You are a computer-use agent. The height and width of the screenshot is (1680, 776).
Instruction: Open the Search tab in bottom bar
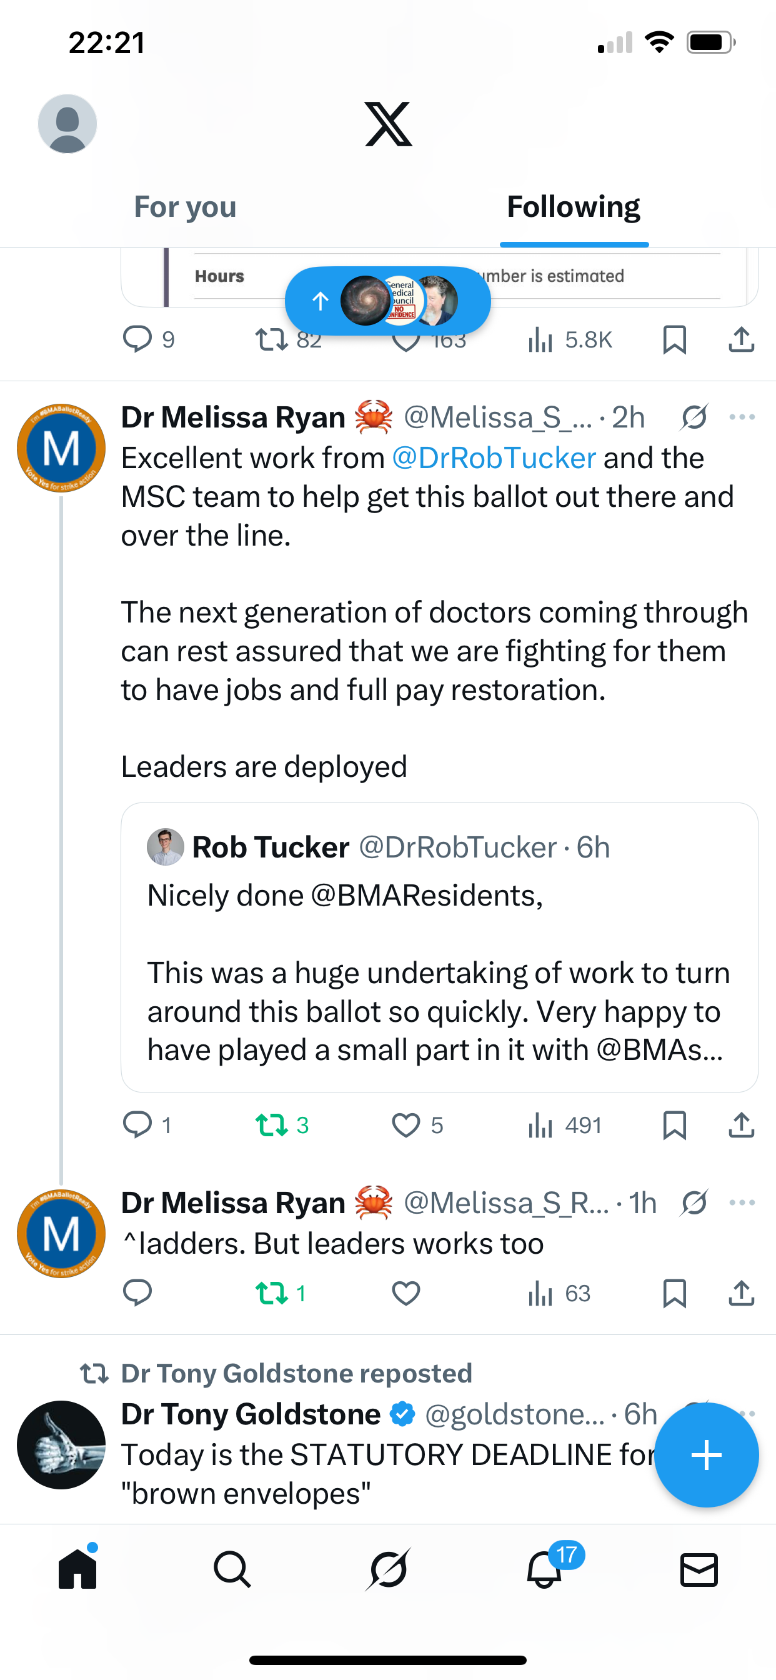click(x=232, y=1569)
